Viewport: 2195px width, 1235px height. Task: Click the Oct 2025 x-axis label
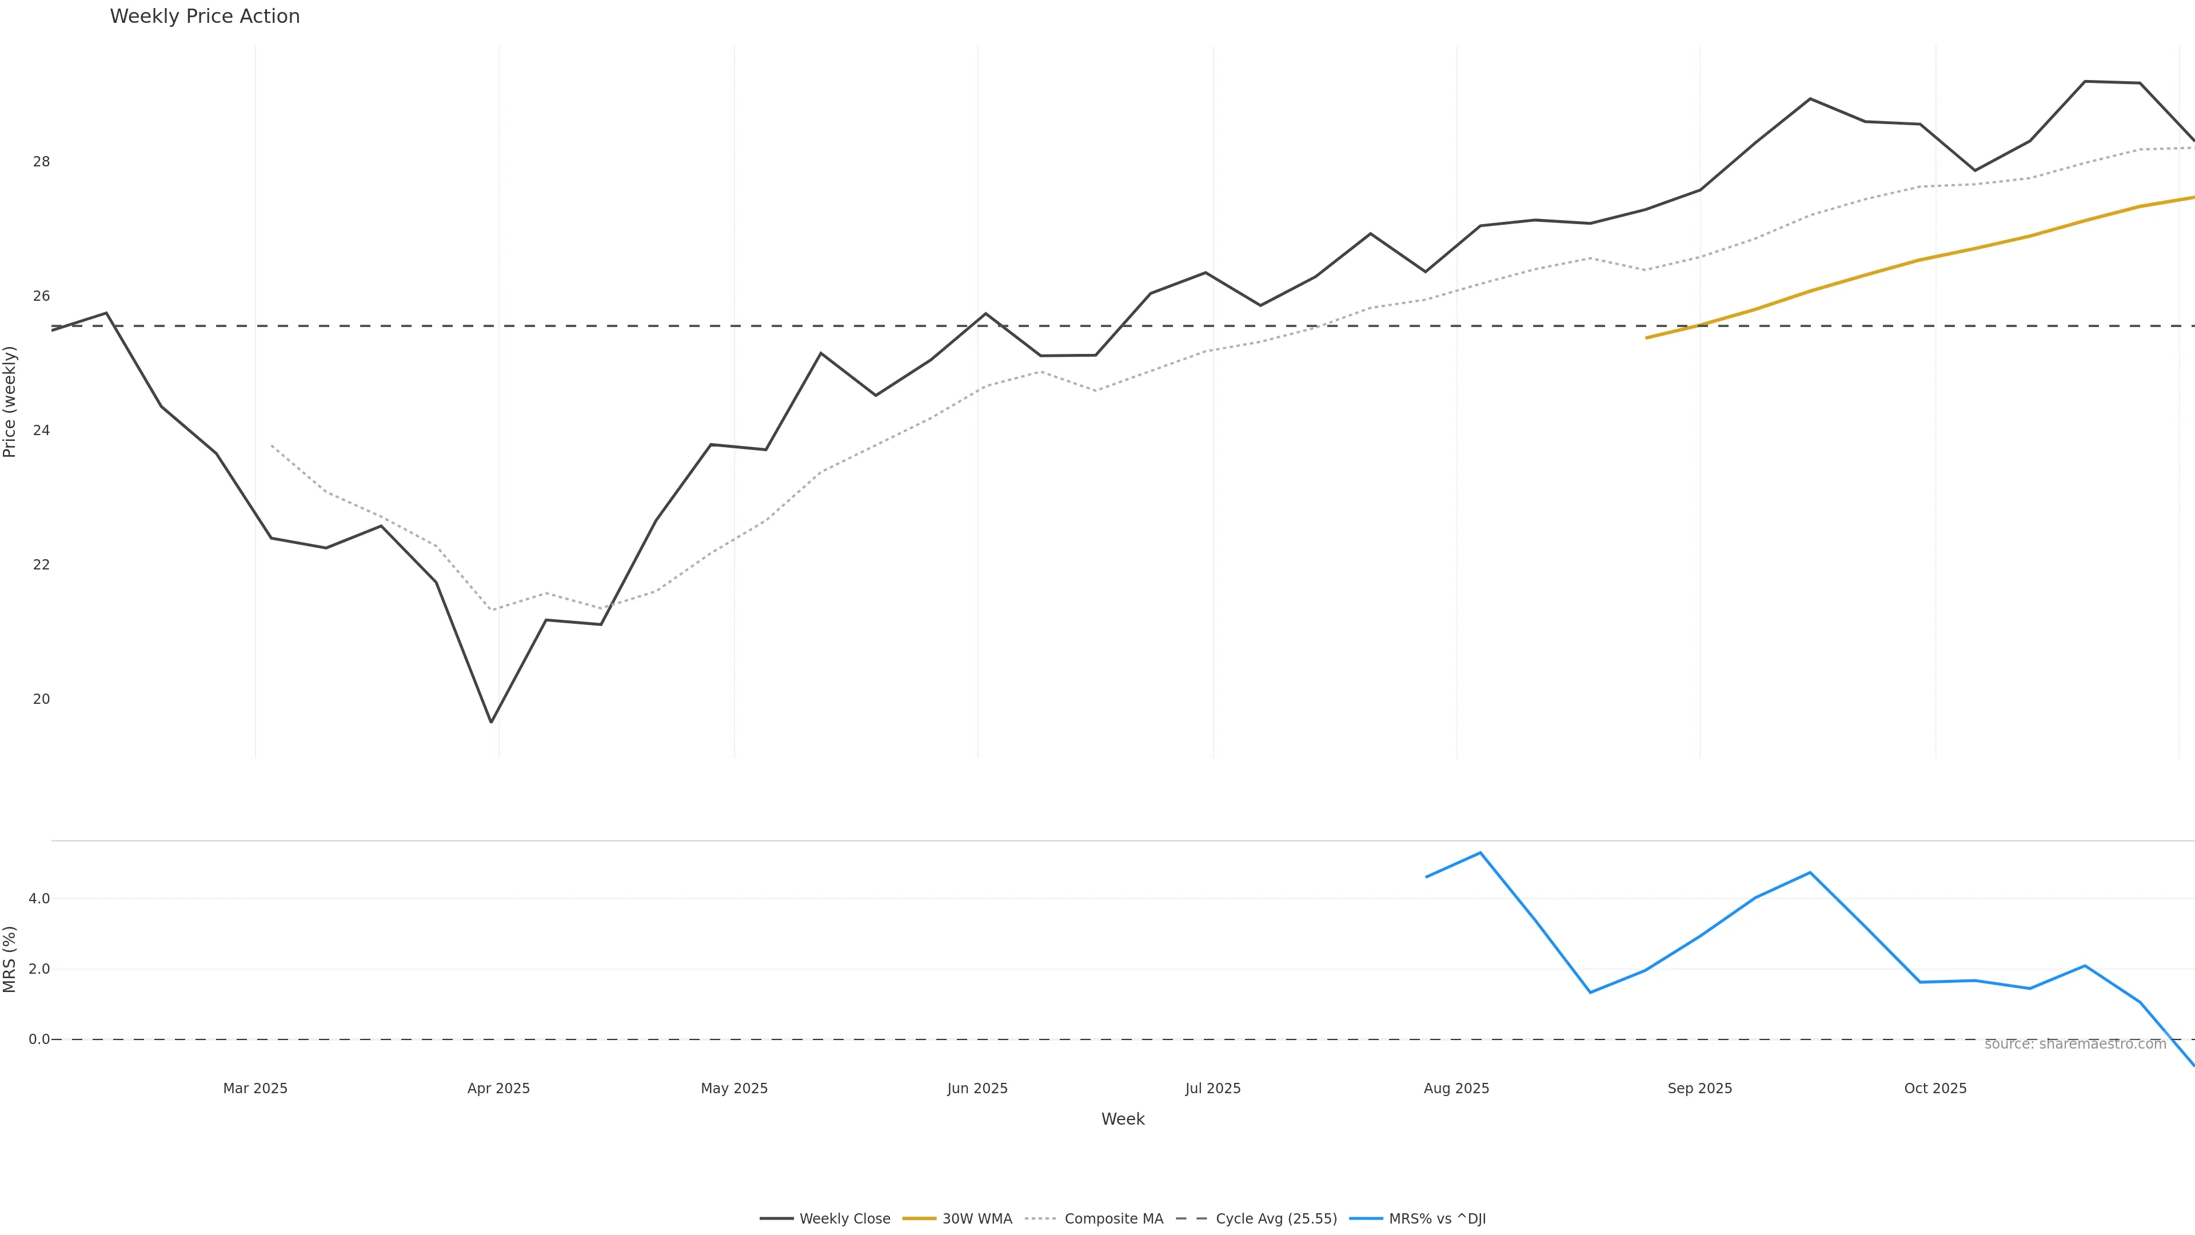(x=1935, y=1089)
